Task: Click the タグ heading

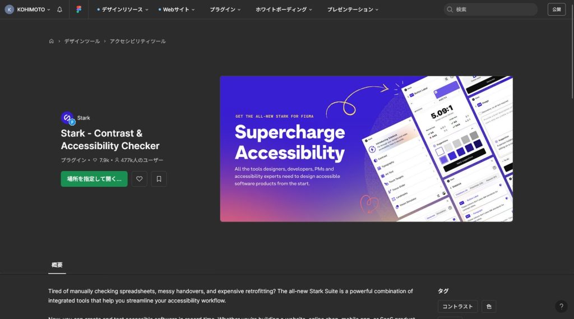Action: (443, 291)
